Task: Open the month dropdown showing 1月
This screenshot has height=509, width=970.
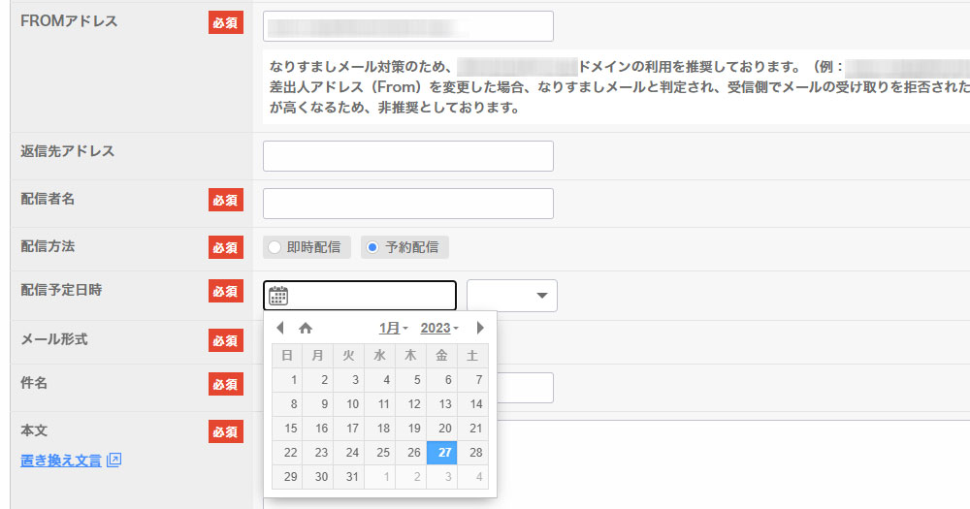Action: [x=393, y=328]
